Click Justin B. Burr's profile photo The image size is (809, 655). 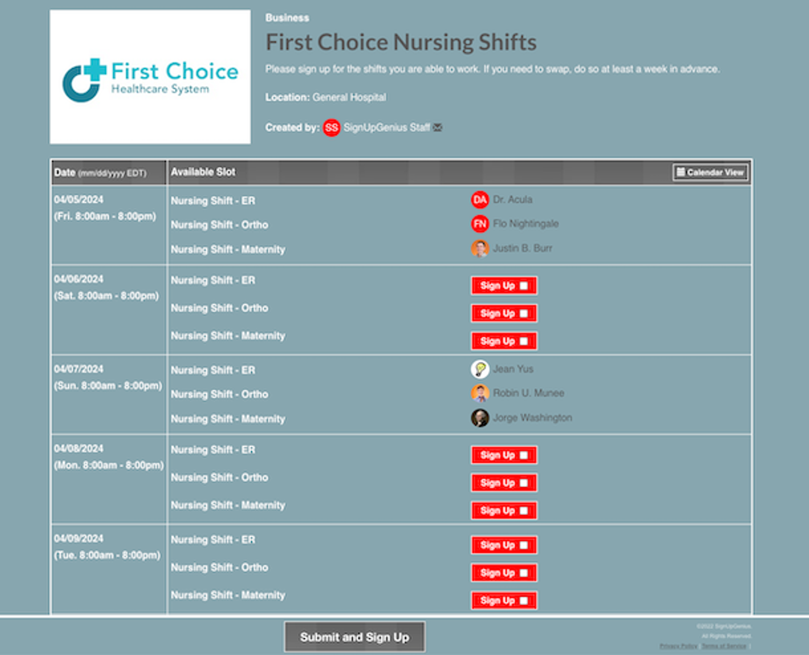[x=480, y=248]
